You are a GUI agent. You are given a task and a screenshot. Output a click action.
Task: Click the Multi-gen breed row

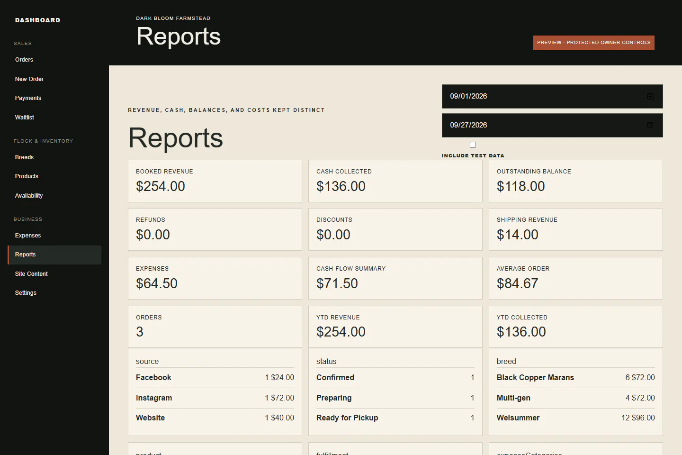[576, 398]
